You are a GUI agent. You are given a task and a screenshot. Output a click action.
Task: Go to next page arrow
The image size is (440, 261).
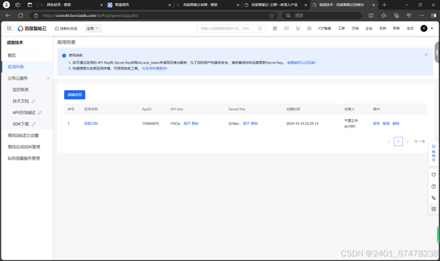[407, 141]
